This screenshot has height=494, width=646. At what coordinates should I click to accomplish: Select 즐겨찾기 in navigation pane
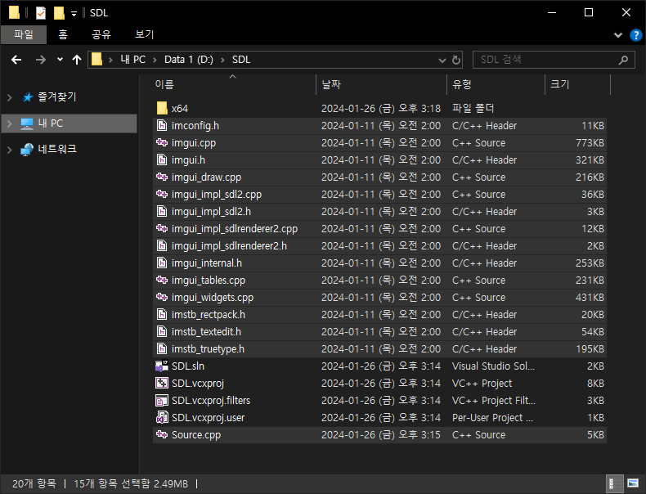pyautogui.click(x=57, y=97)
